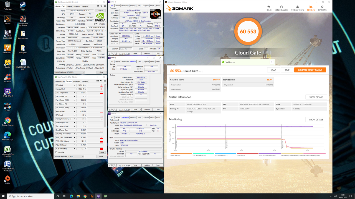Open Steam desktop icon
Viewport: 355px width, 199px height.
pyautogui.click(x=23, y=6)
